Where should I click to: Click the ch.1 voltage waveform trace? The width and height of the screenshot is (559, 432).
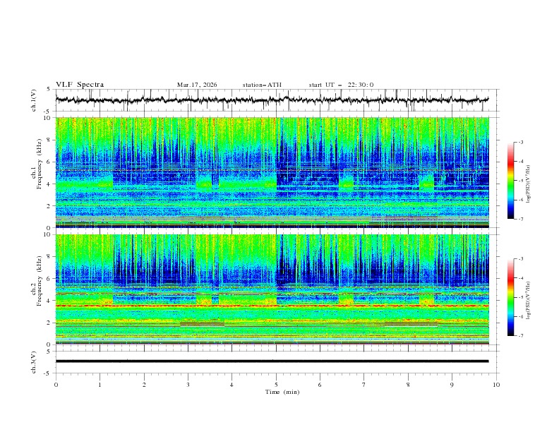tap(272, 100)
